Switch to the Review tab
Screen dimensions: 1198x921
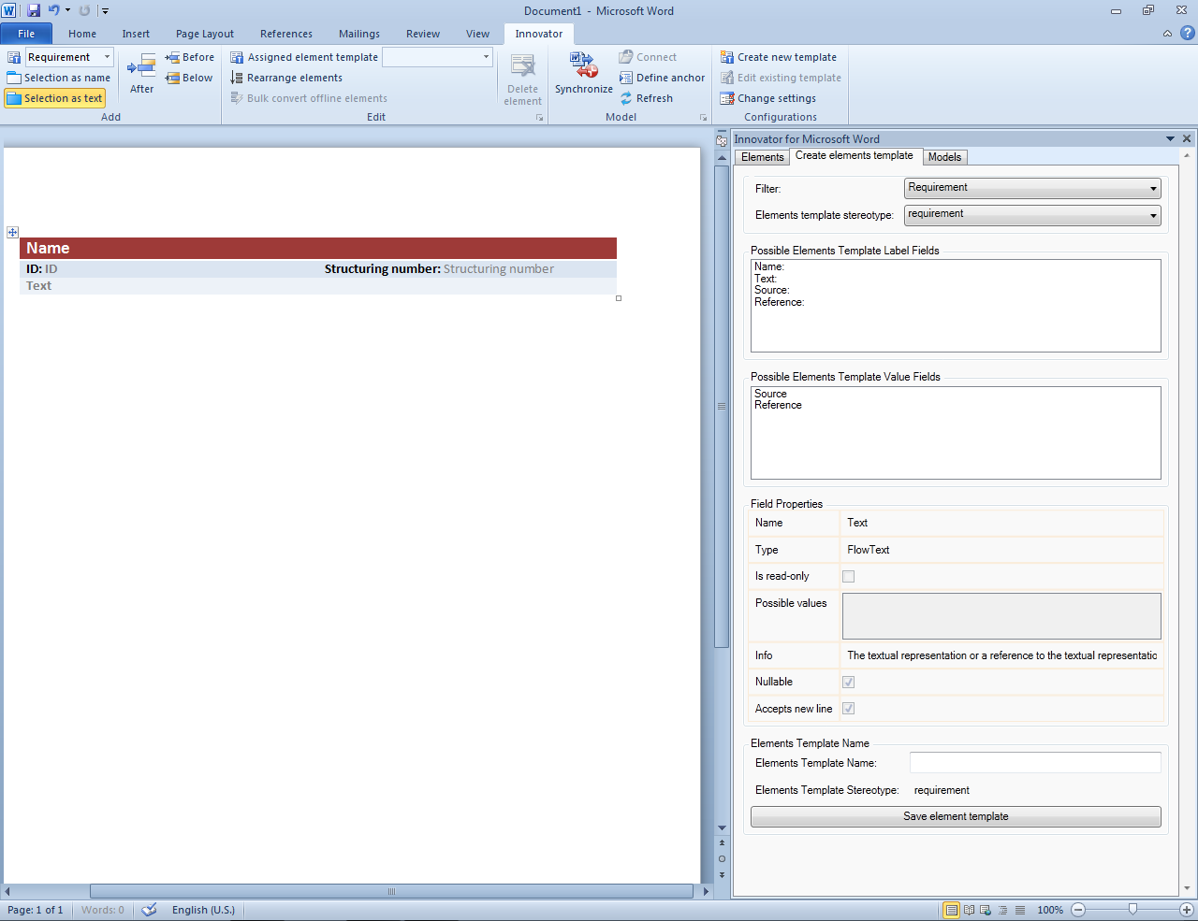click(x=423, y=34)
